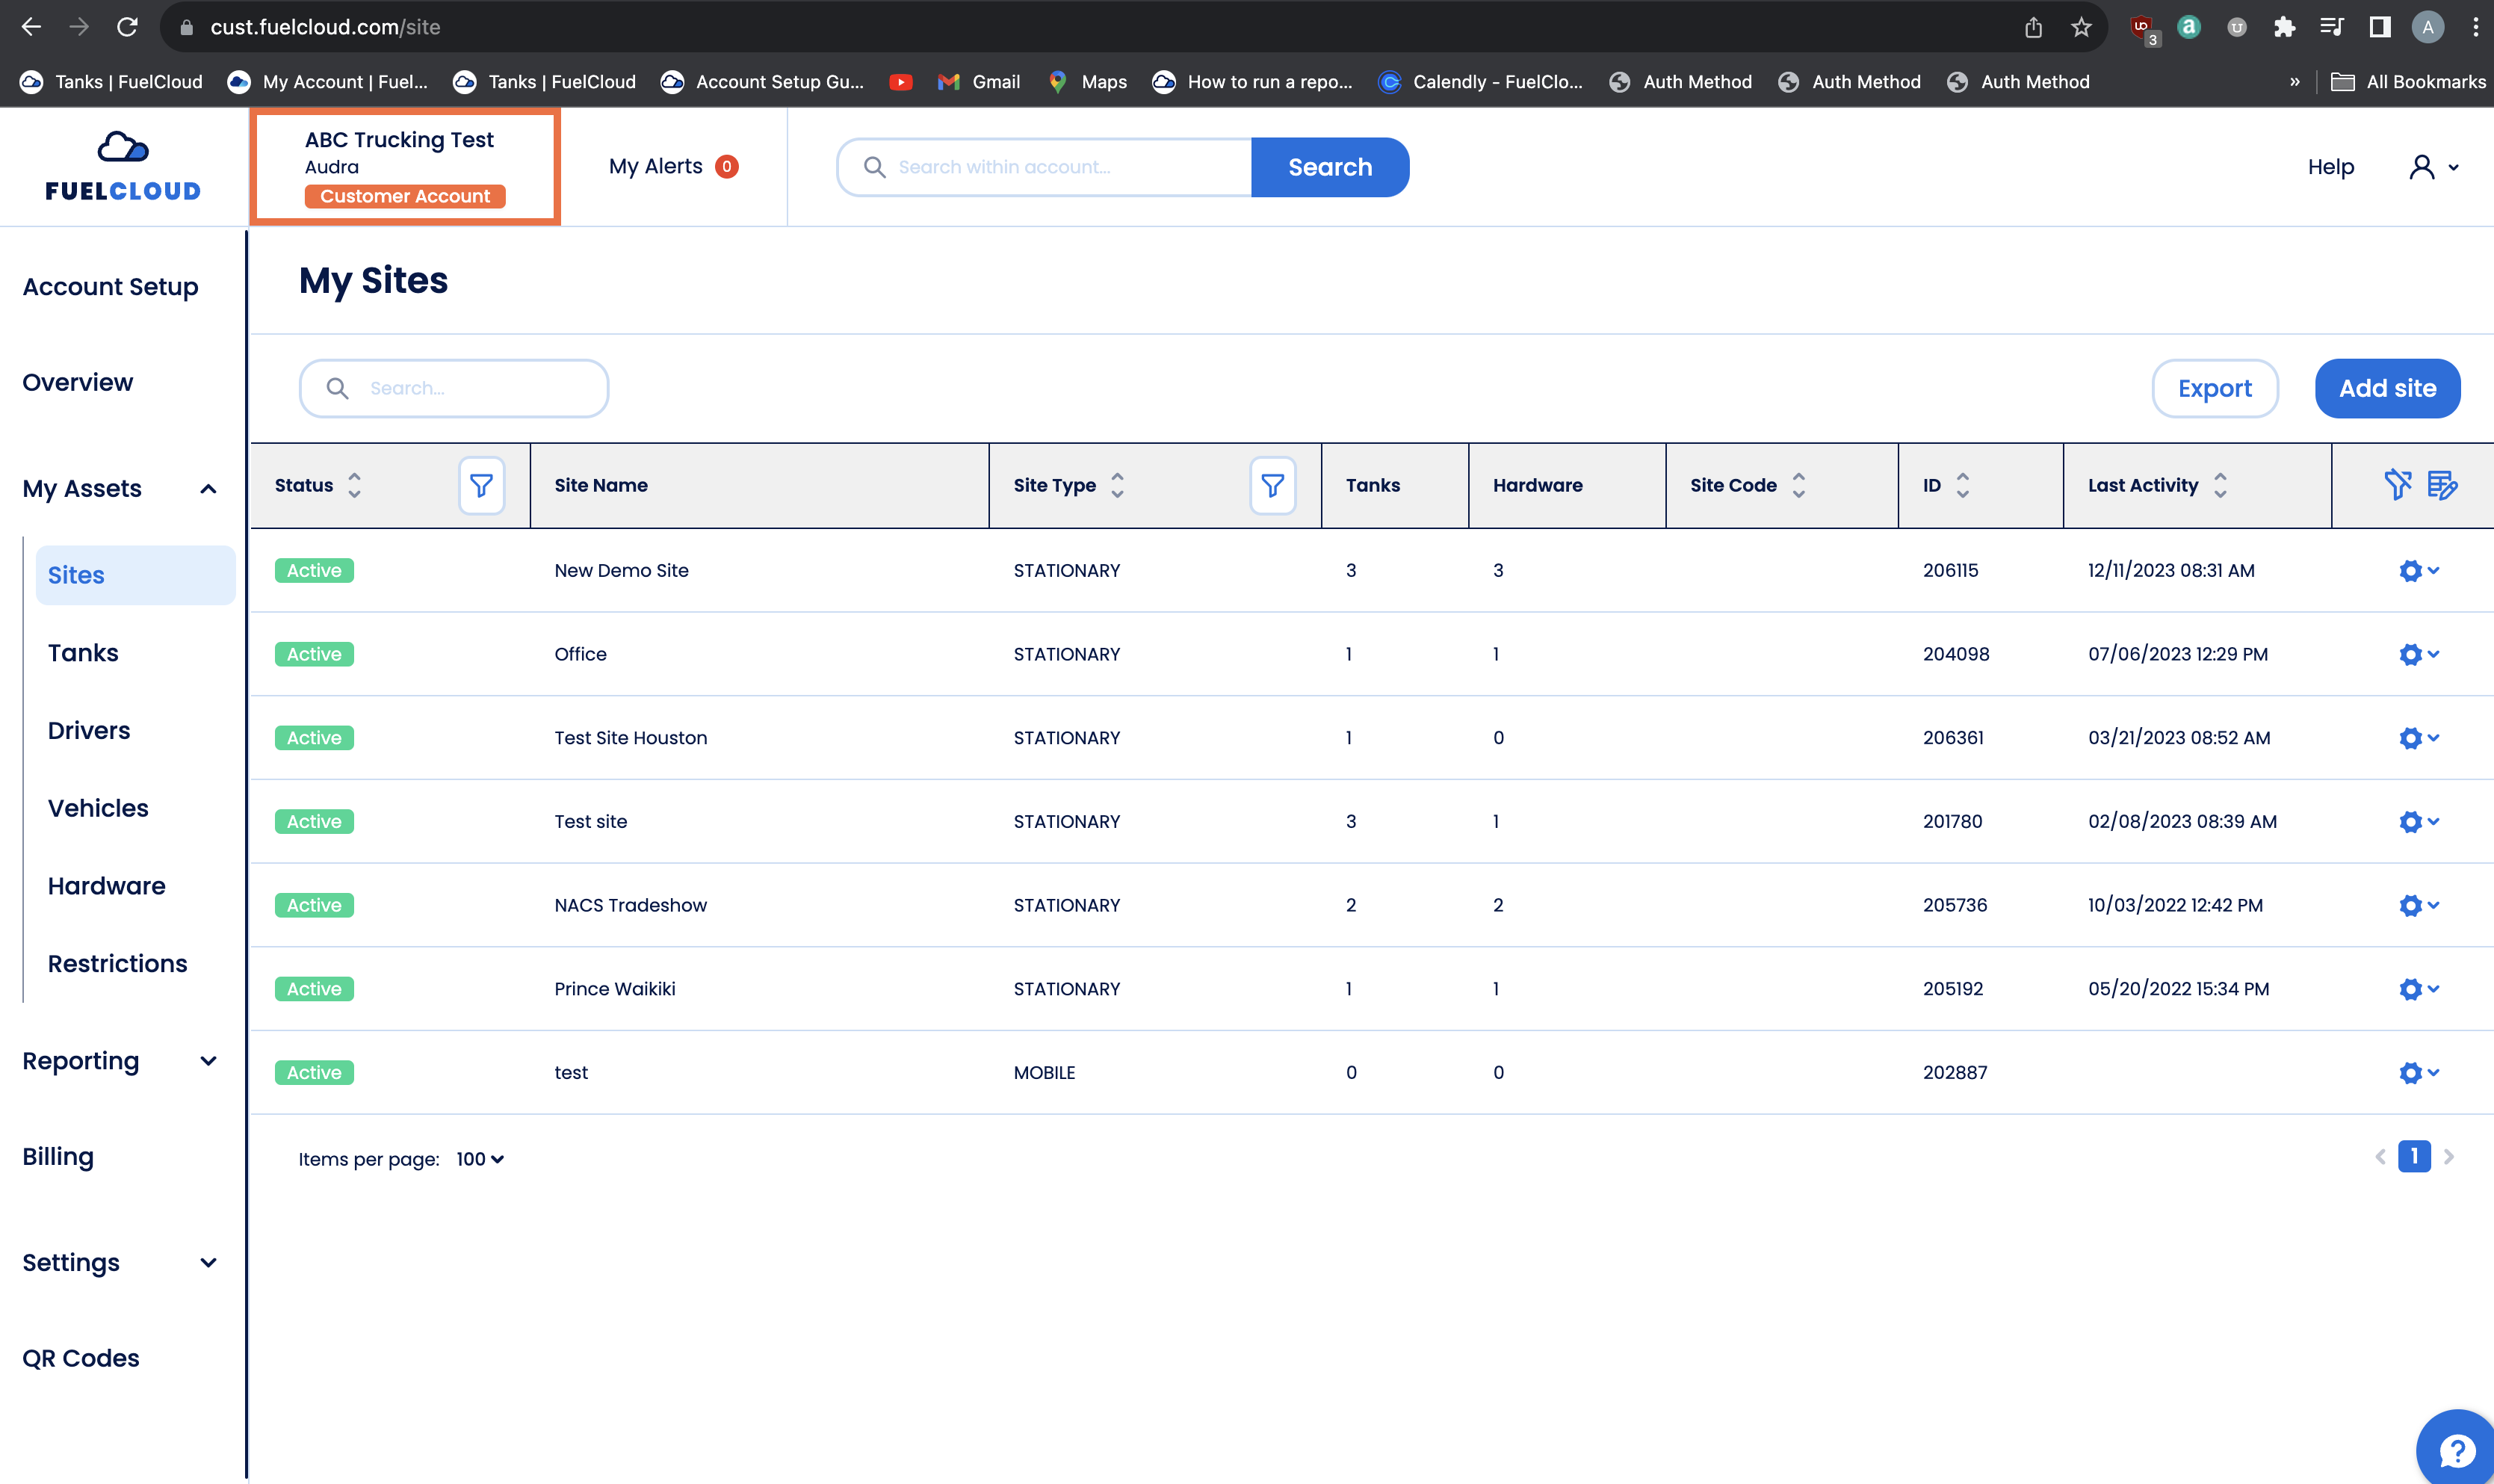
Task: Click the browser share icon
Action: (2033, 27)
